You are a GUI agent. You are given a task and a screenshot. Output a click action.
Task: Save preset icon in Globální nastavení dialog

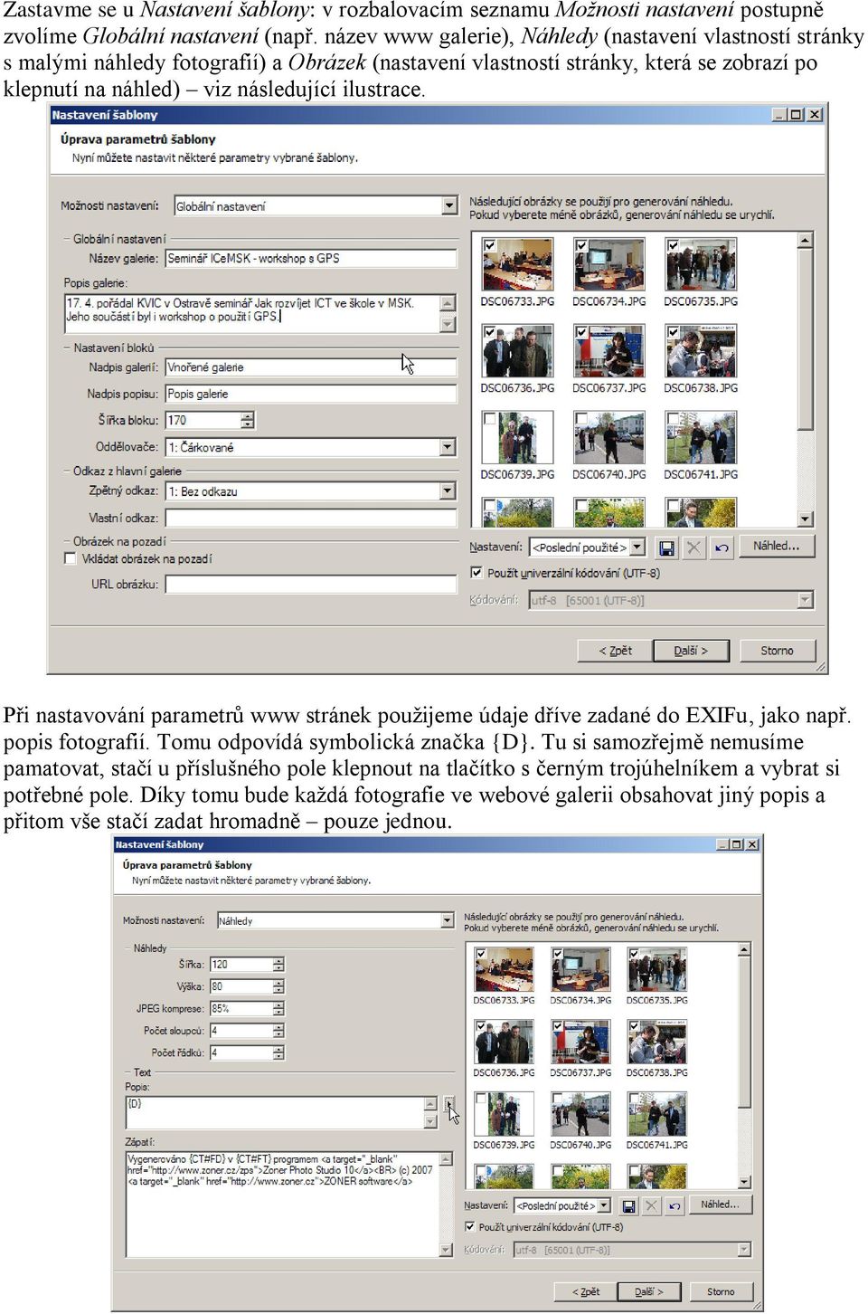point(666,547)
